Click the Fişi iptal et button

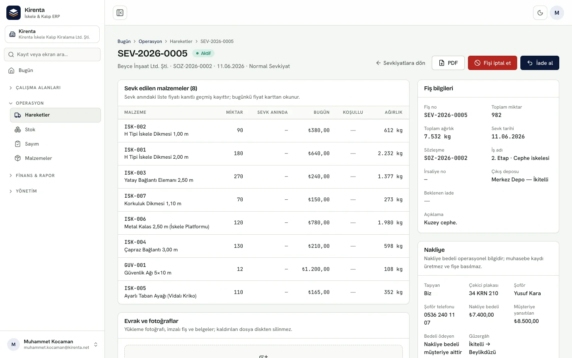493,63
